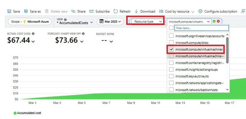Check microsoft.compute/disks
246x119 pixels.
[171, 42]
